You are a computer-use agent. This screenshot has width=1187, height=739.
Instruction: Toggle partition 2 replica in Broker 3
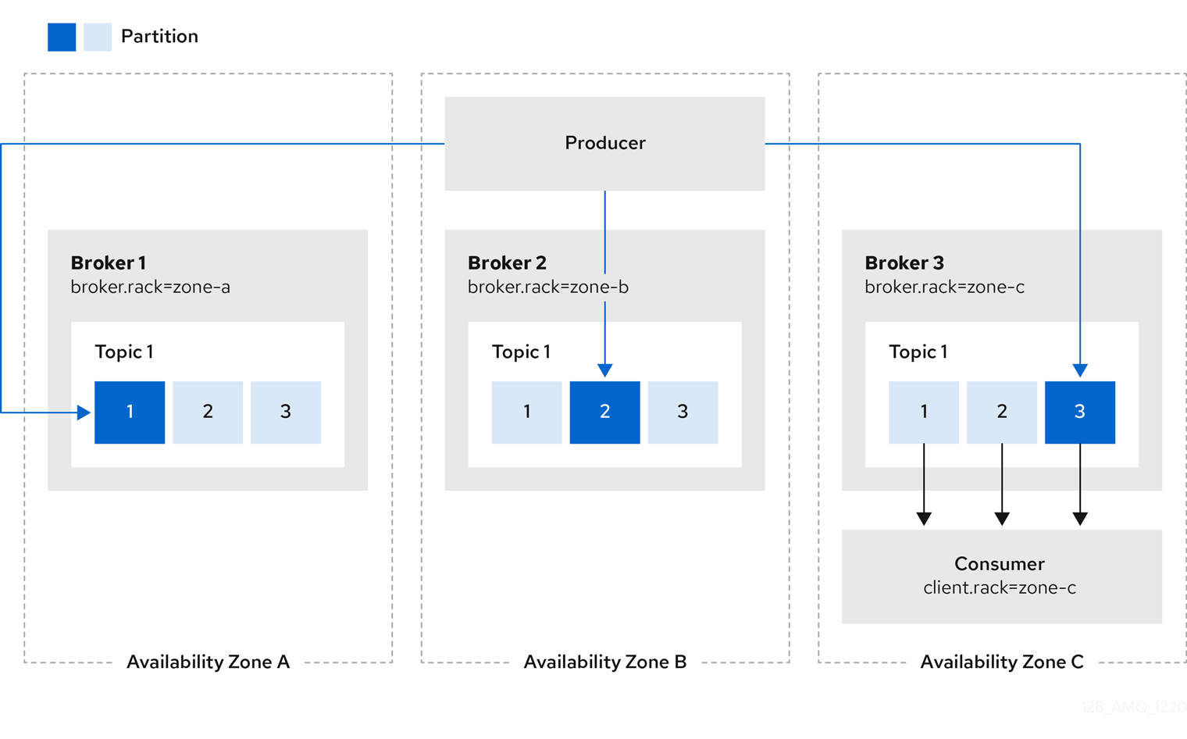tap(1002, 412)
